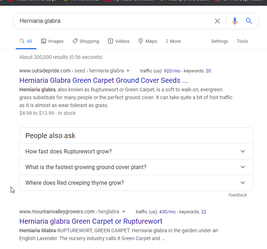
Task: Switch to Images tab
Action: tap(52, 41)
